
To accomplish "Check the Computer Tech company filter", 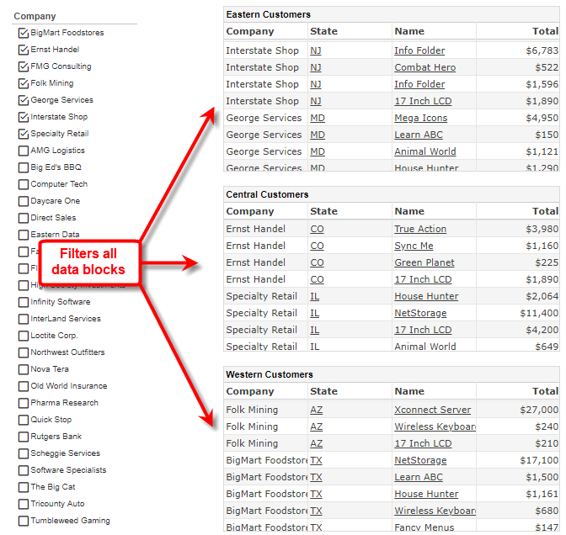I will coord(23,184).
